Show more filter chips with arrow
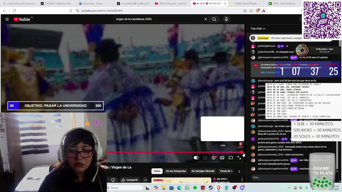 point(239,171)
